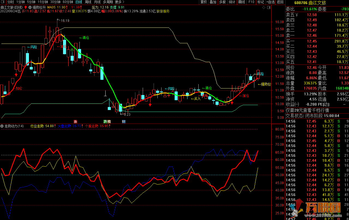
Task: Click the 返回 back button
Action: click(x=280, y=2)
